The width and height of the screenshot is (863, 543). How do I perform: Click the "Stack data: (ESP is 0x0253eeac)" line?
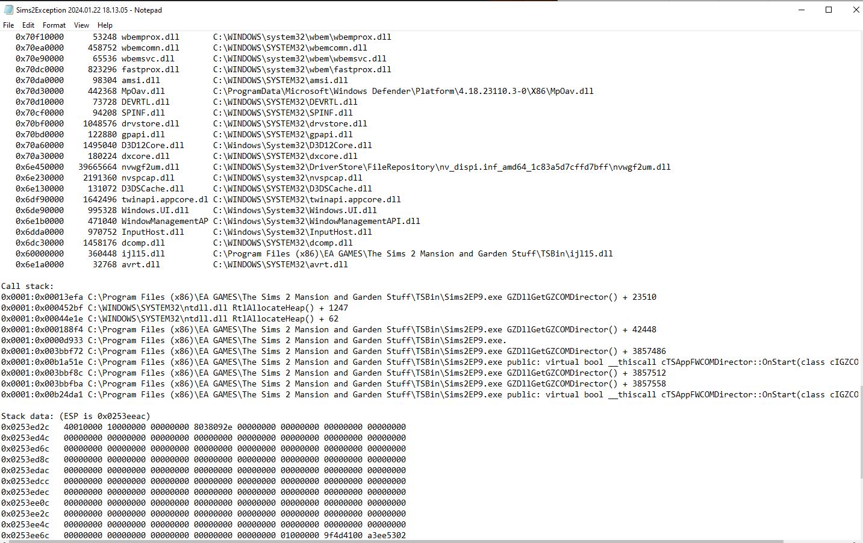click(76, 417)
